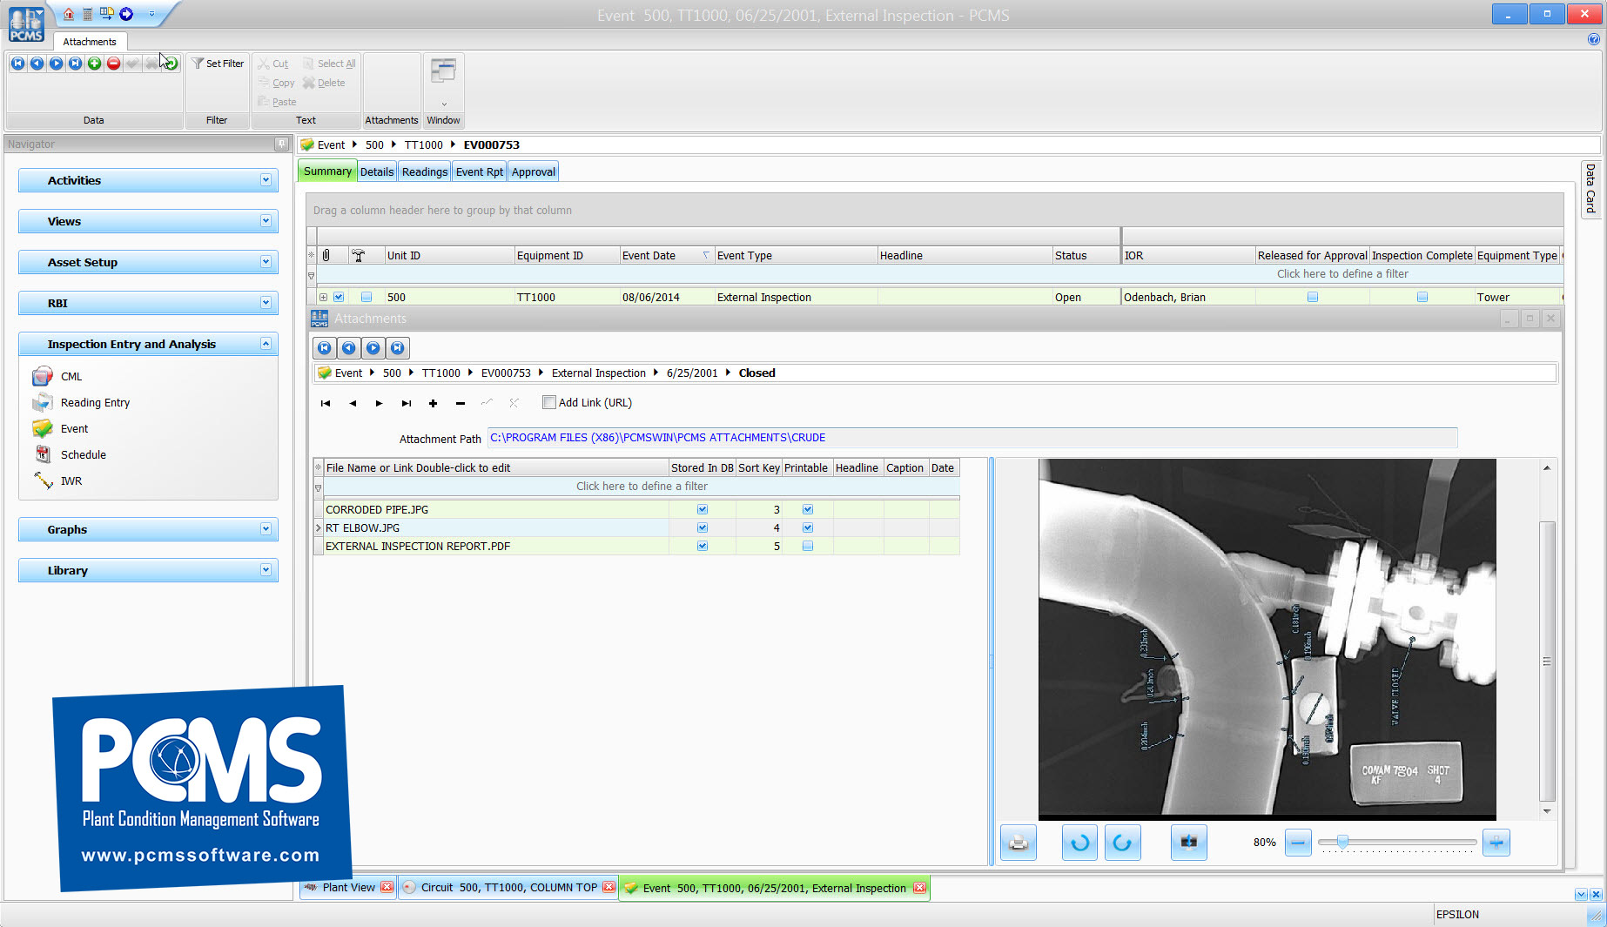Viewport: 1607px width, 927px height.
Task: Click the red delete record icon in Data ribbon
Action: point(113,64)
